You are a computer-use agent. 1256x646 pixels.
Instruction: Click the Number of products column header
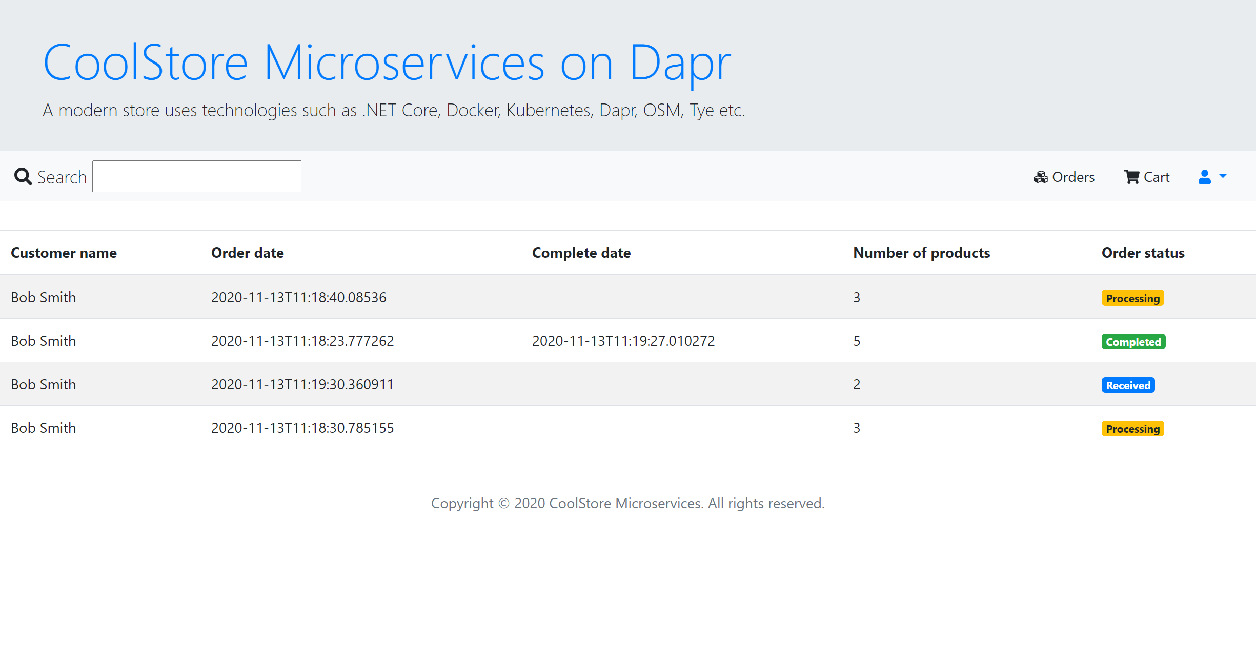(x=921, y=253)
